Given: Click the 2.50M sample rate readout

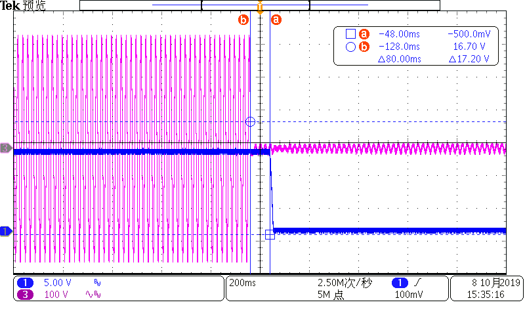Looking at the screenshot, I should 344,283.
